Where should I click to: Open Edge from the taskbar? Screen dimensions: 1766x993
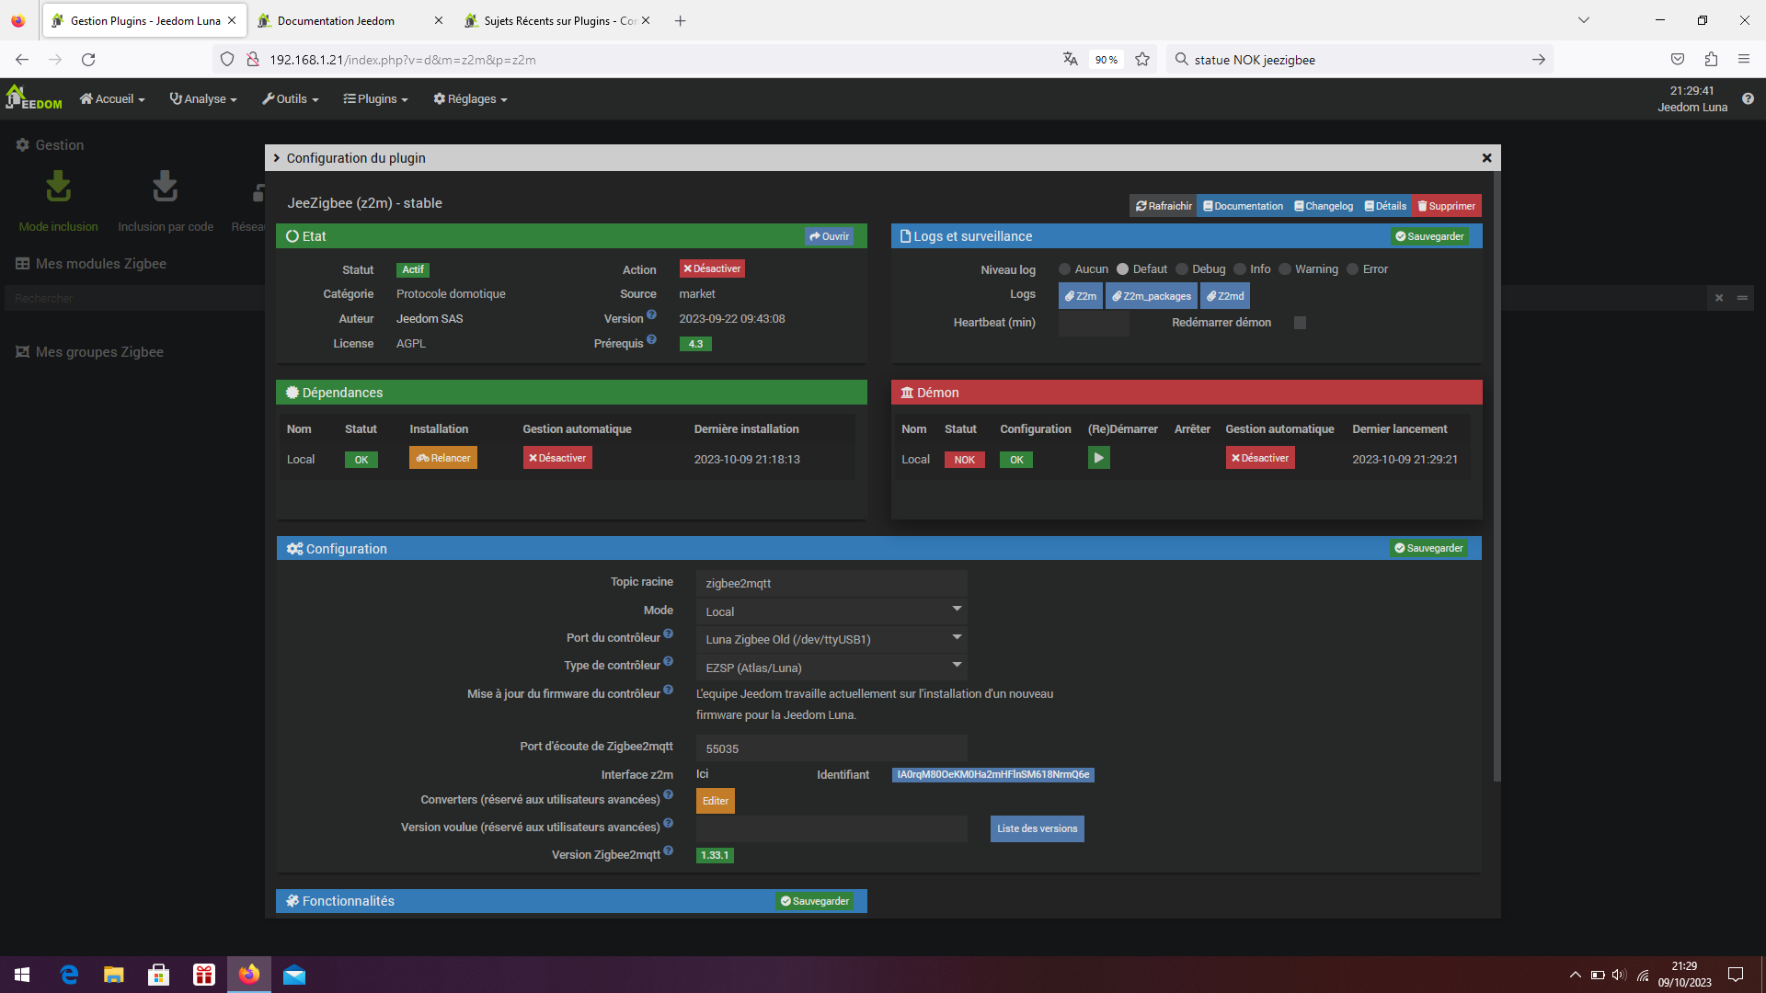tap(69, 975)
